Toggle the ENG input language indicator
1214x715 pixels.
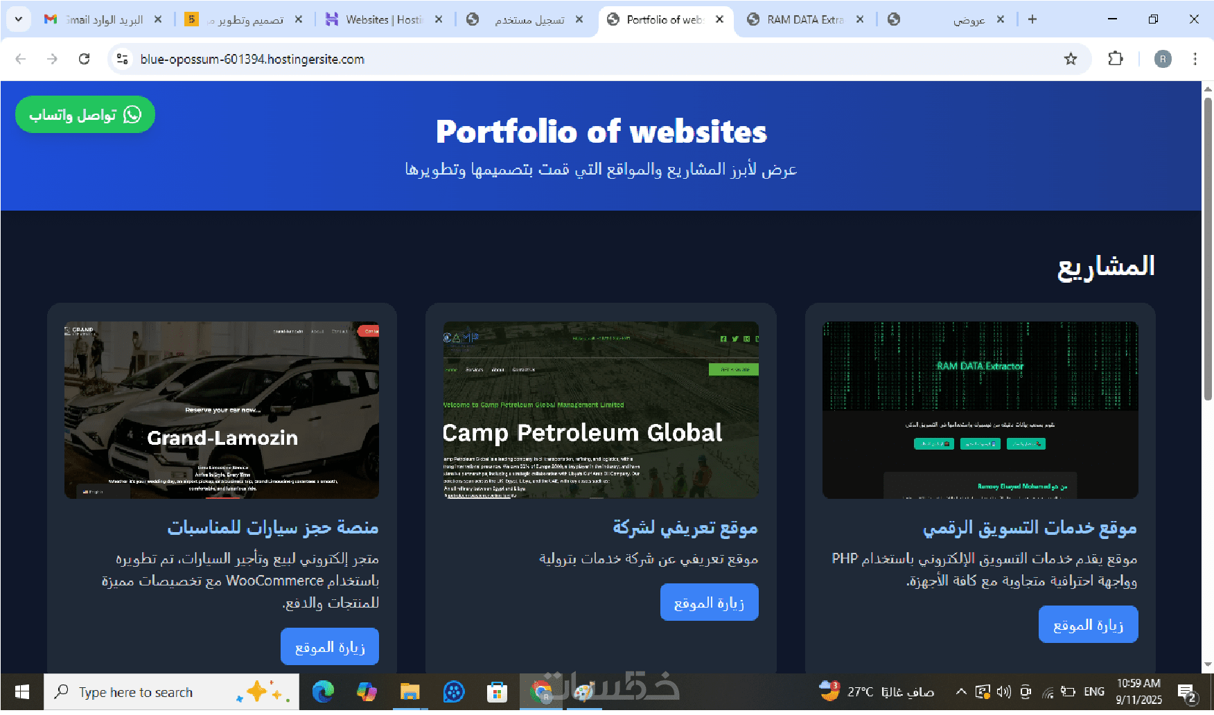click(x=1094, y=691)
